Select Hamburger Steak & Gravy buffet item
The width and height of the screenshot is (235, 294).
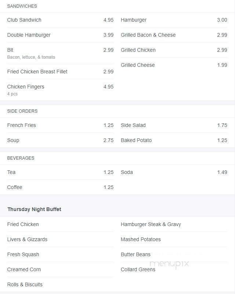point(151,225)
